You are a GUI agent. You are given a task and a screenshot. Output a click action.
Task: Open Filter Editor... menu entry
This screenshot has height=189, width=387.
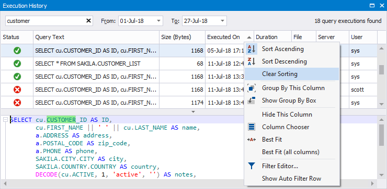click(292, 166)
